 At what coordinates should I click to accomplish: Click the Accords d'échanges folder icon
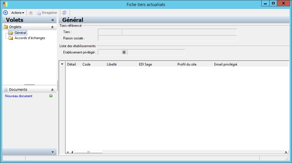[x=11, y=38]
